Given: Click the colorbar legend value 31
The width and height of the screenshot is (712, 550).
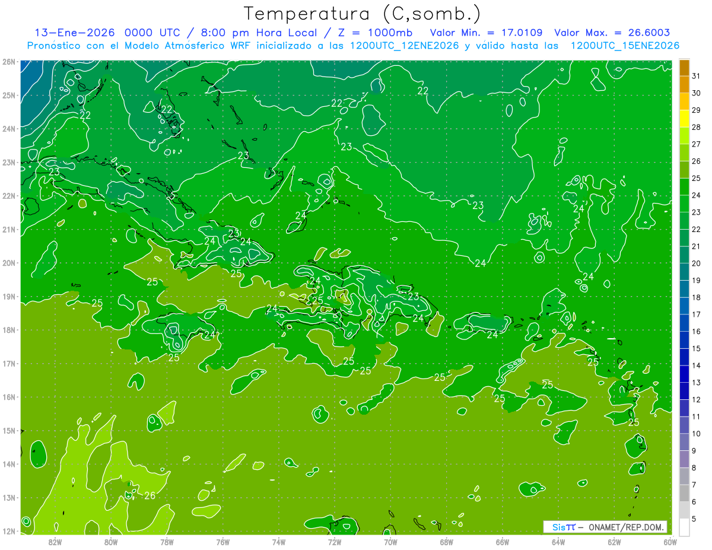Looking at the screenshot, I should point(696,76).
